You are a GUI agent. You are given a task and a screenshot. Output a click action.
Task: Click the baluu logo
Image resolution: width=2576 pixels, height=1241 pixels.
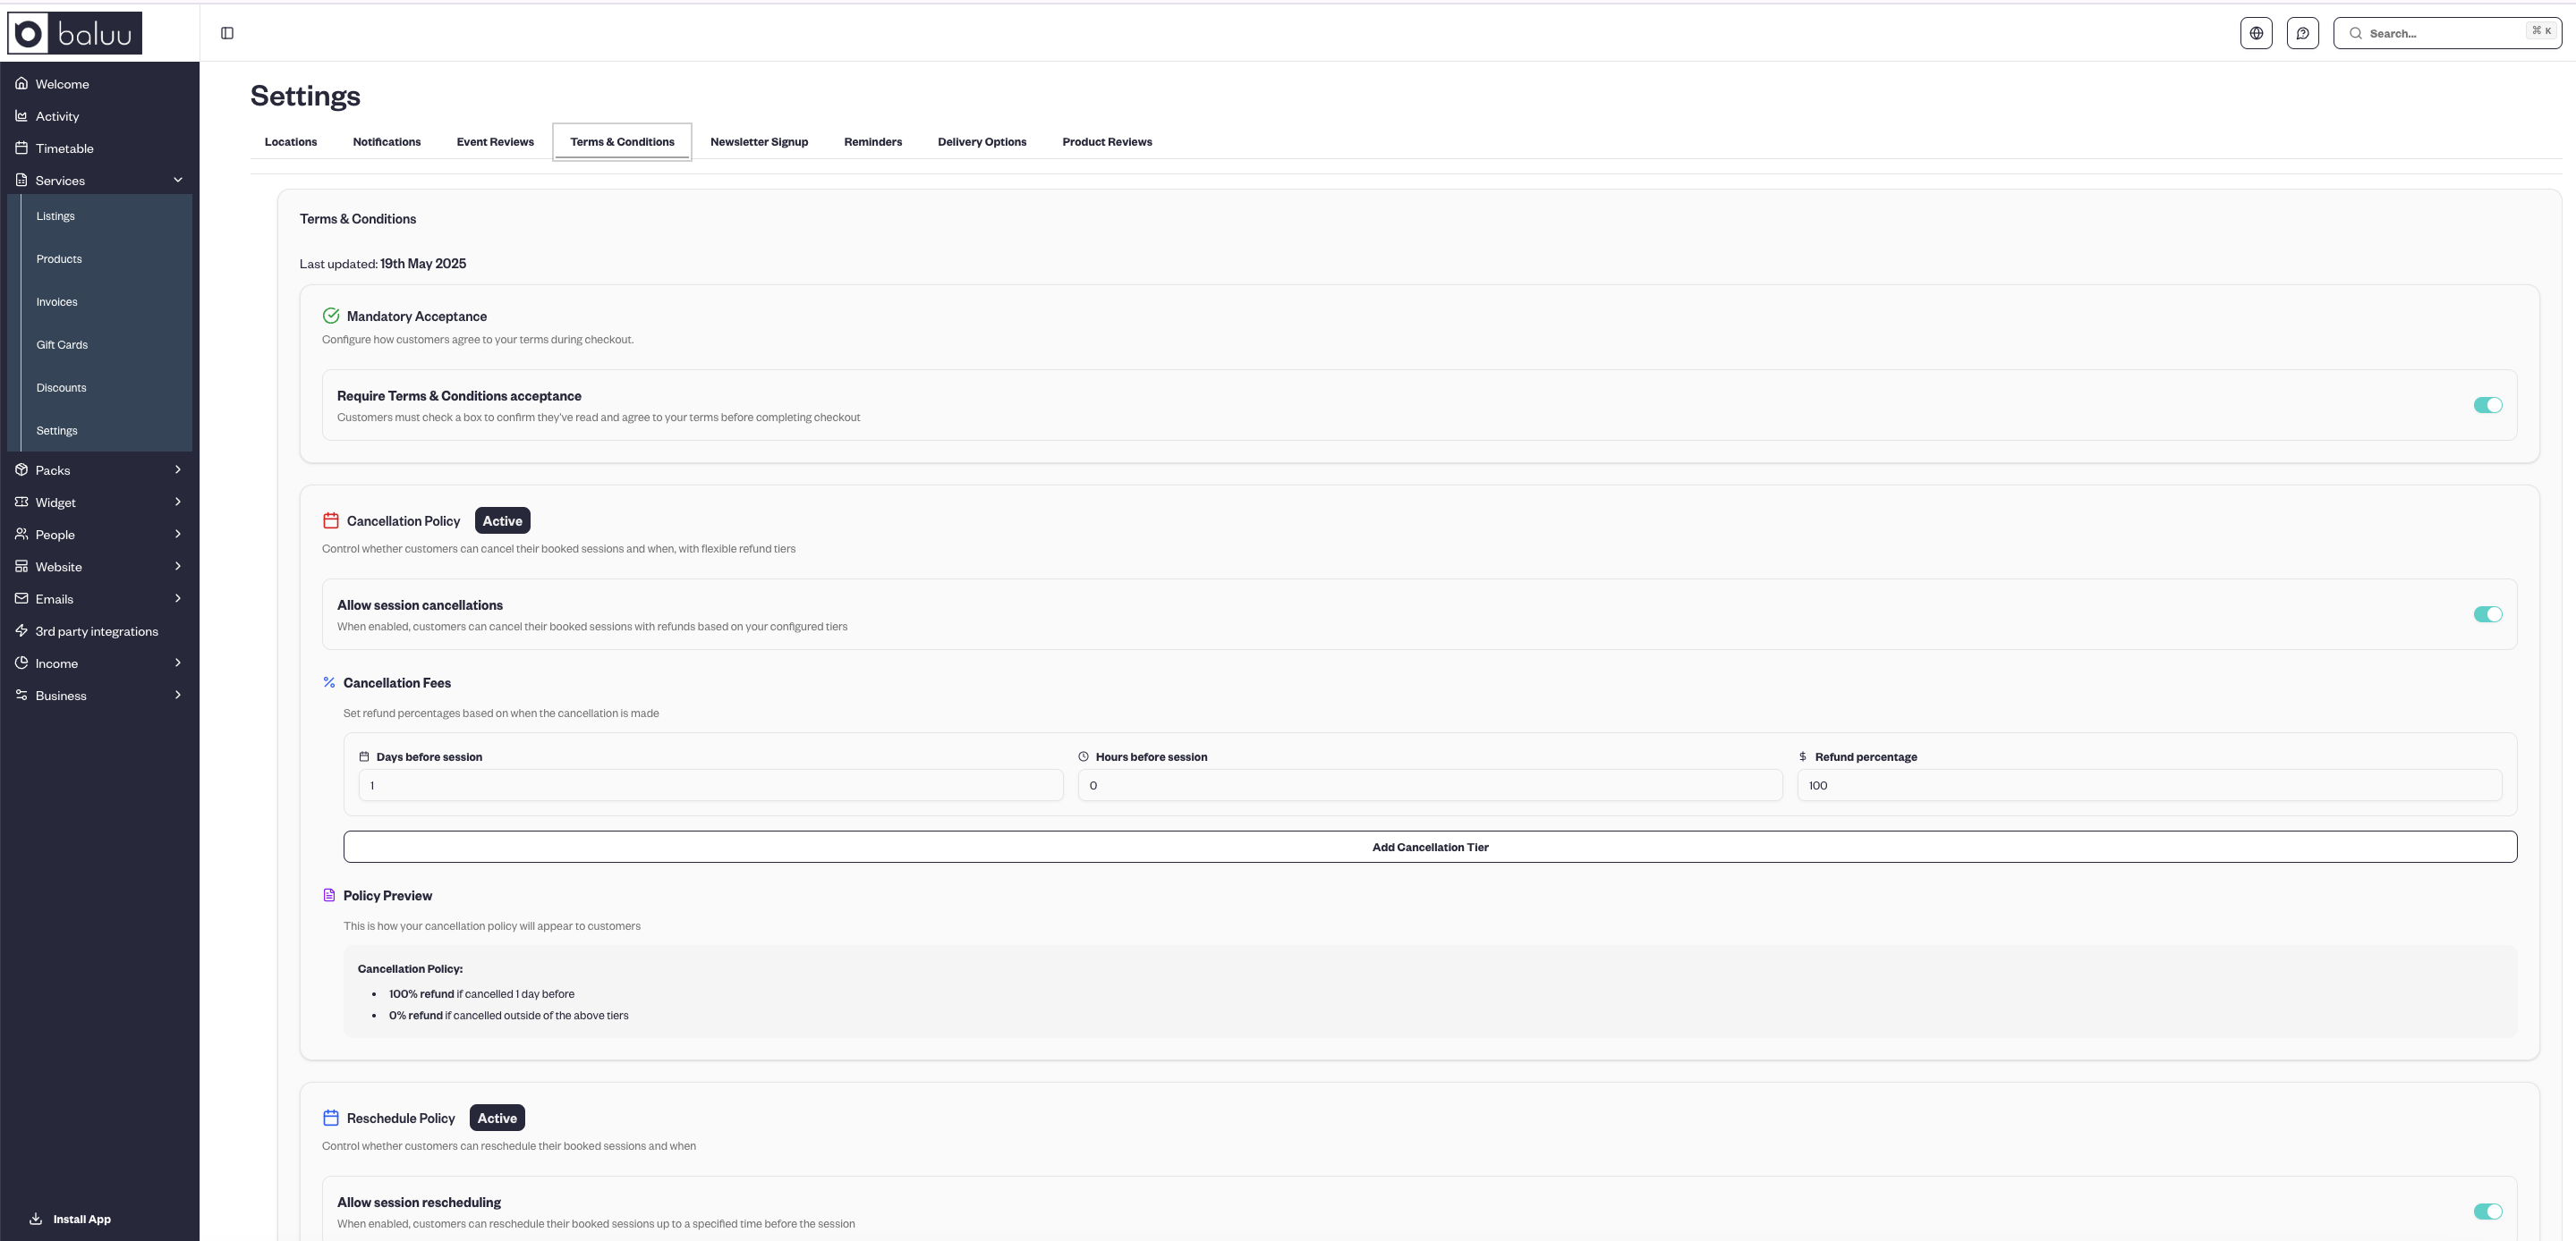pyautogui.click(x=75, y=33)
